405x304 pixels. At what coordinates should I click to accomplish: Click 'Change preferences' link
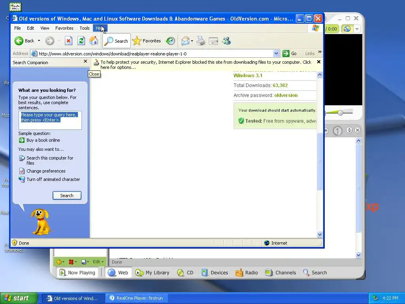[46, 171]
